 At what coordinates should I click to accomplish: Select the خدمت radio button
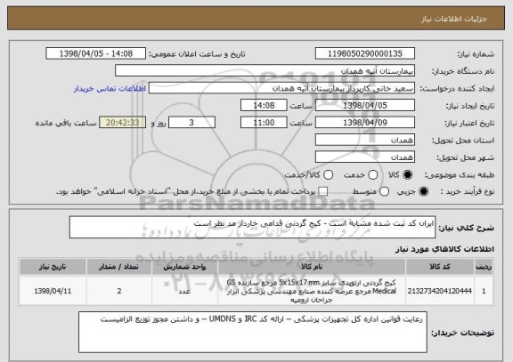373,175
